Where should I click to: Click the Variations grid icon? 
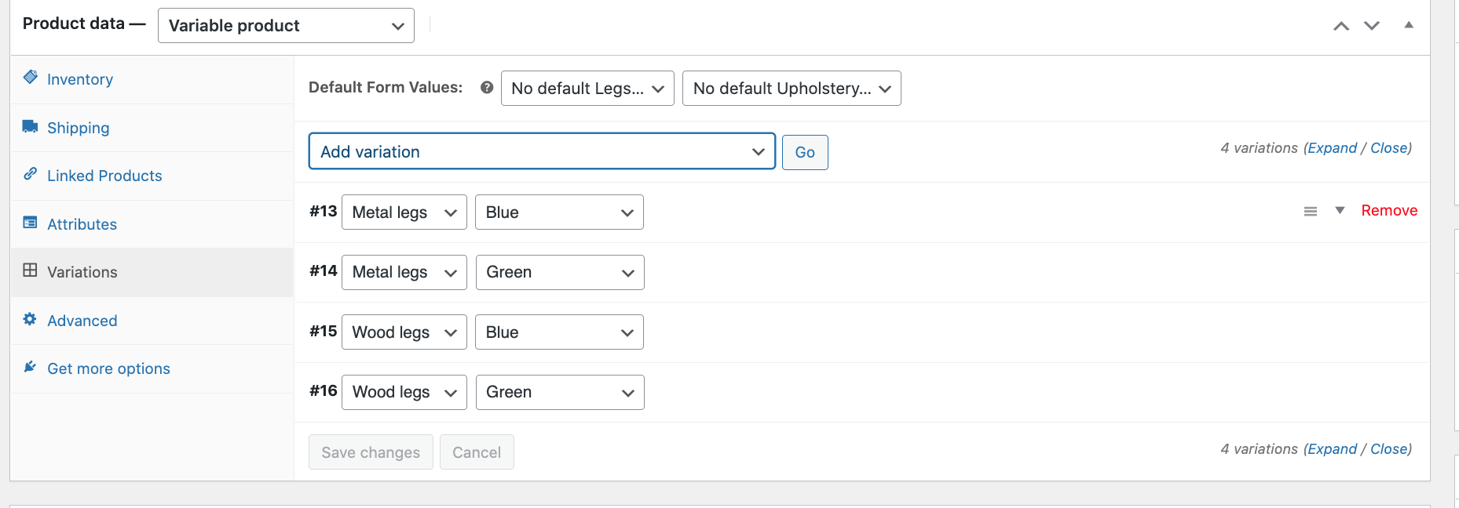[x=31, y=270]
